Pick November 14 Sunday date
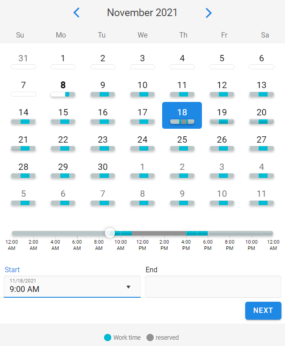 [x=23, y=115]
